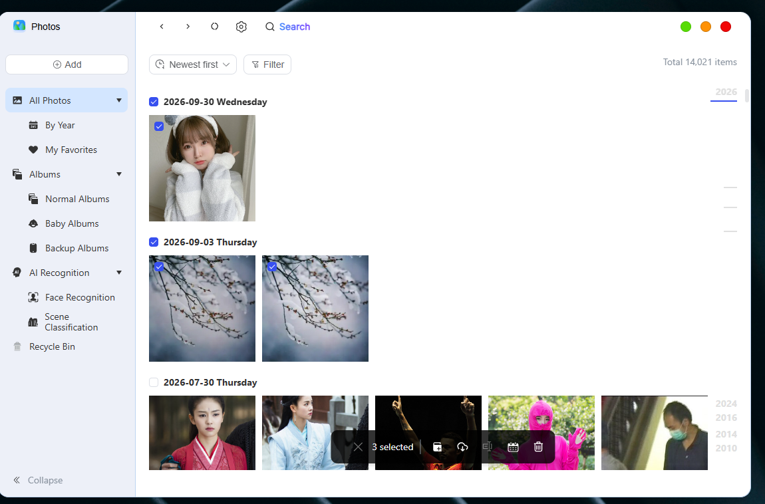Click the Photos app logo
The height and width of the screenshot is (504, 765).
[x=19, y=26]
